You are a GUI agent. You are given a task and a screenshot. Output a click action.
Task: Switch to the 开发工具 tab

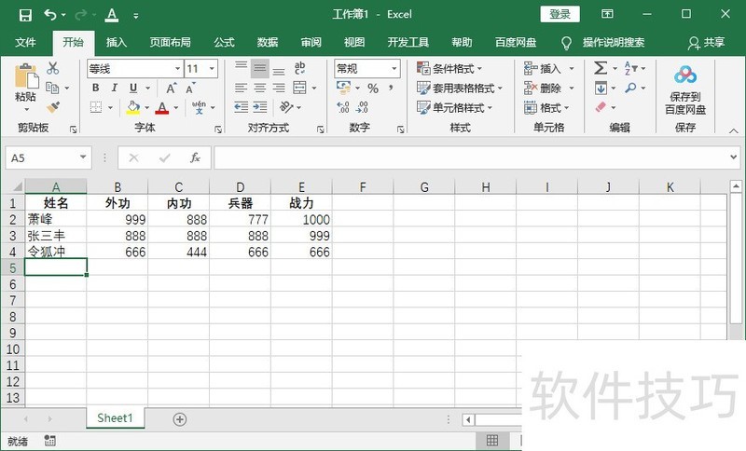click(x=408, y=42)
